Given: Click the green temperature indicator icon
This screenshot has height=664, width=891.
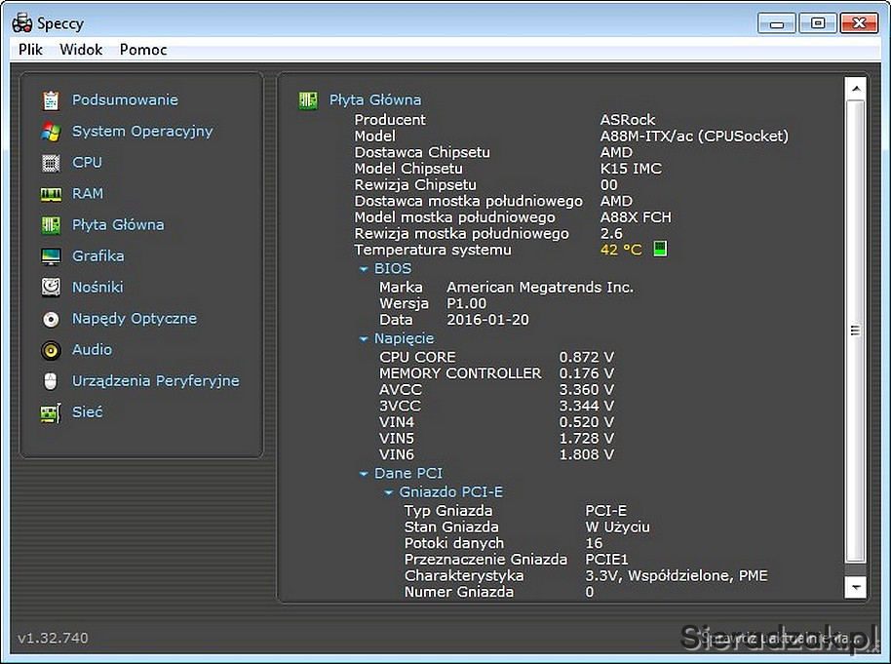Looking at the screenshot, I should click(x=660, y=249).
